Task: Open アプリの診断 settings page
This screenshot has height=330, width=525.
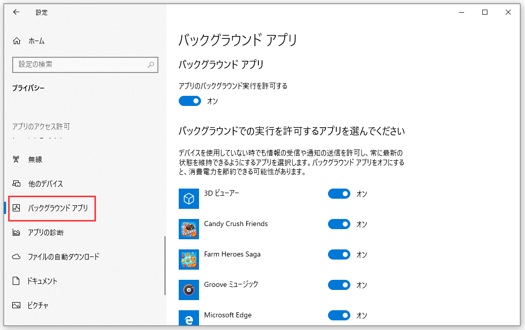Action: 45,232
